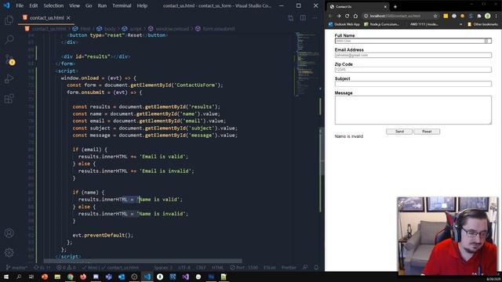
Task: Click the ESLint status bar item
Action: click(270, 267)
